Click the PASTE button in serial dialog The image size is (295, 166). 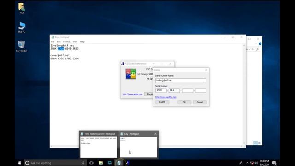pos(162,102)
